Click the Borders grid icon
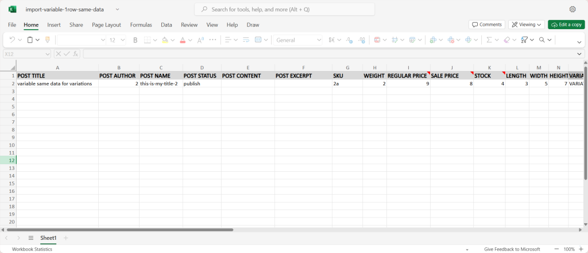 (x=148, y=40)
